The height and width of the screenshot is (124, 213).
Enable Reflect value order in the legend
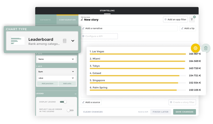pos(70,110)
